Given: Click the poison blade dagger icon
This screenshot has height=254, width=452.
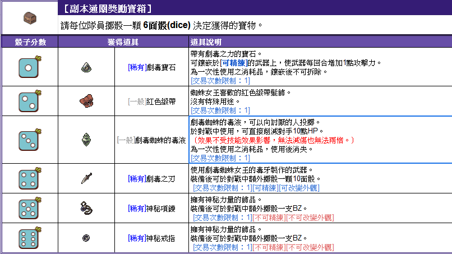Looking at the screenshot, I should 86,178.
